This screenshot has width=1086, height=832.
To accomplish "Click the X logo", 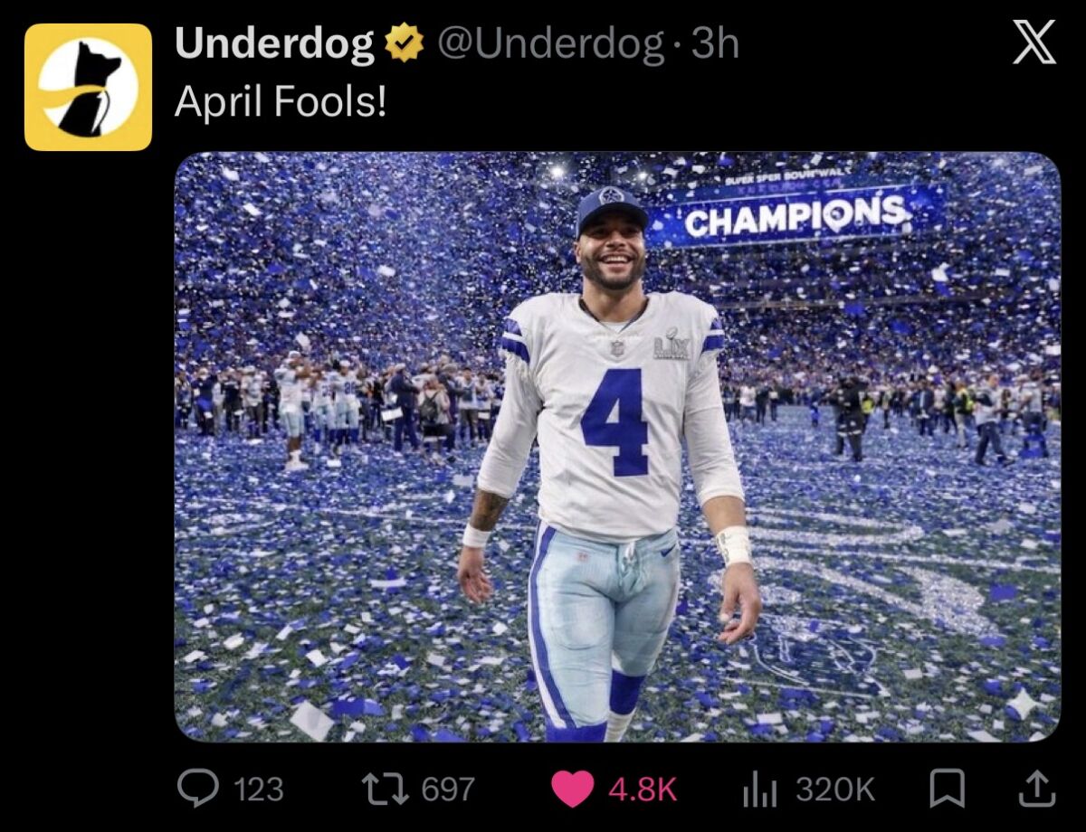I will (x=1034, y=43).
